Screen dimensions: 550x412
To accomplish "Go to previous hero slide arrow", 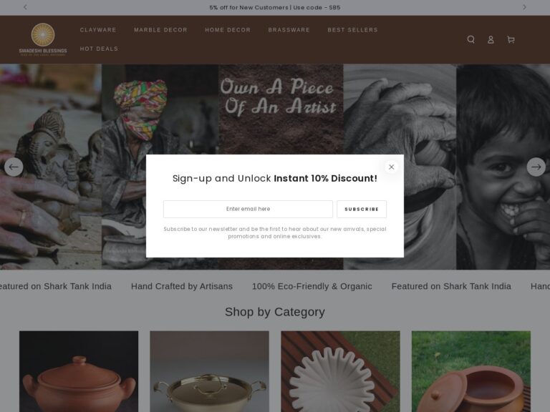I will 14,167.
